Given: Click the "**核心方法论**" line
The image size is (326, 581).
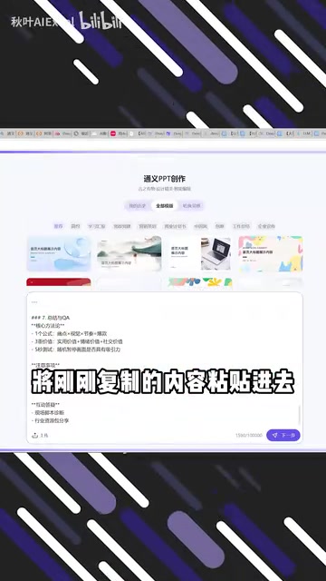Looking at the screenshot, I should (x=48, y=326).
